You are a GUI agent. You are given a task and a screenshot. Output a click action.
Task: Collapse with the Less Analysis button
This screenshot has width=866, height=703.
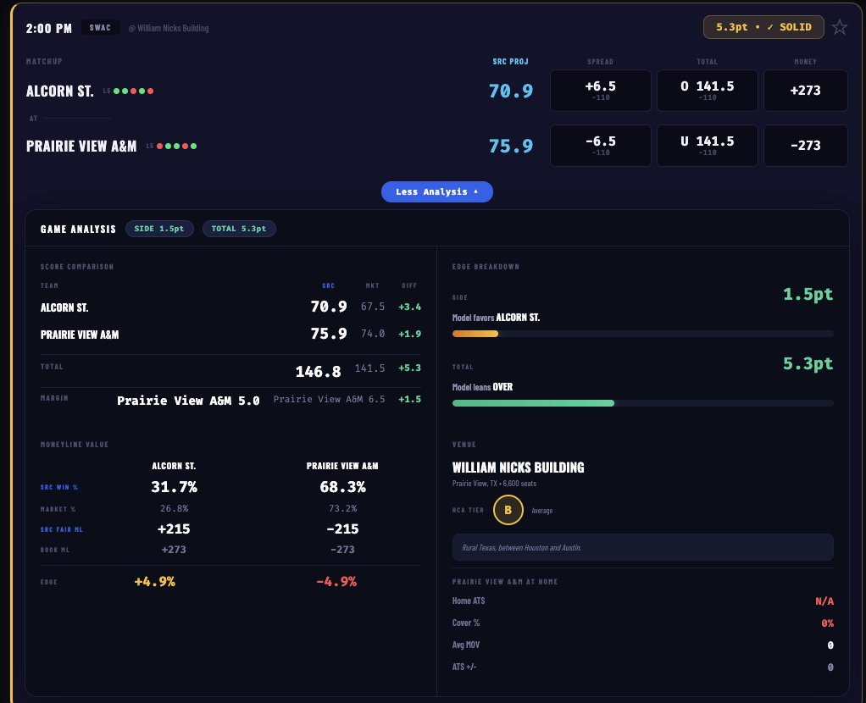click(x=437, y=191)
